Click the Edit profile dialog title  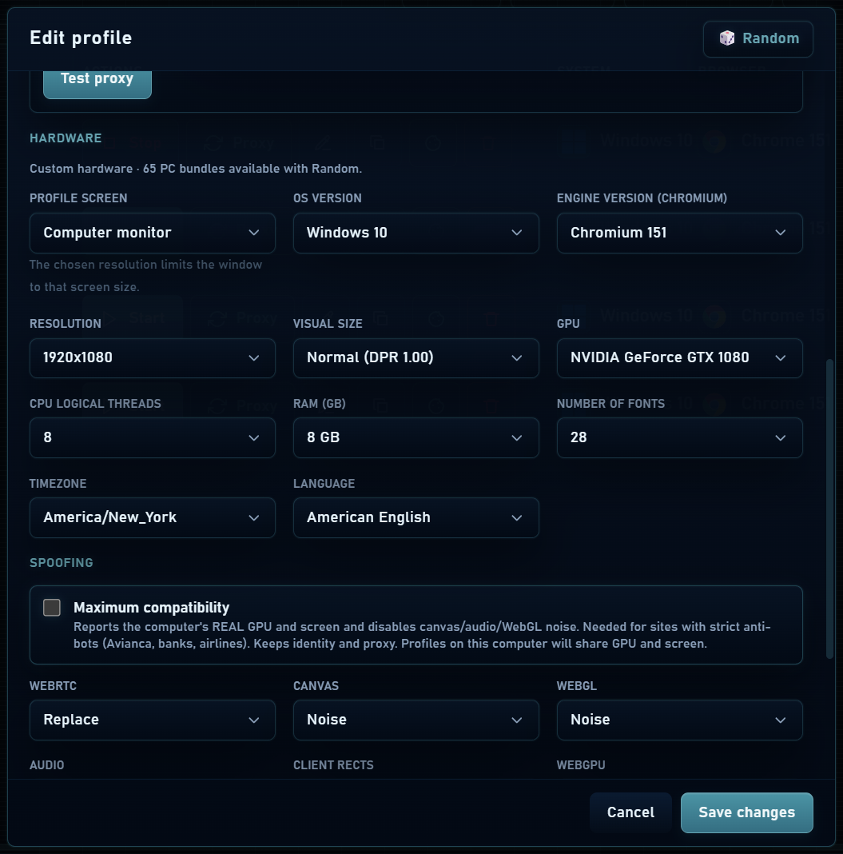click(x=81, y=38)
